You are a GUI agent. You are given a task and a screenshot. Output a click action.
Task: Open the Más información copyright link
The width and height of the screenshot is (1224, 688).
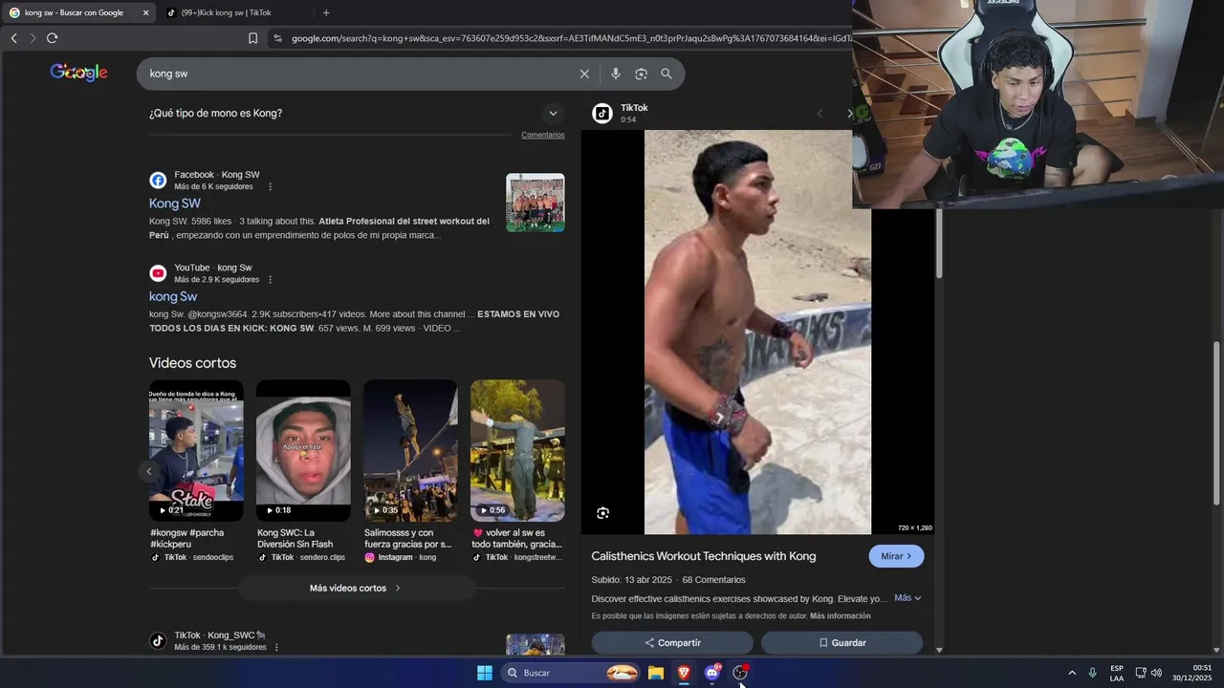pos(841,616)
